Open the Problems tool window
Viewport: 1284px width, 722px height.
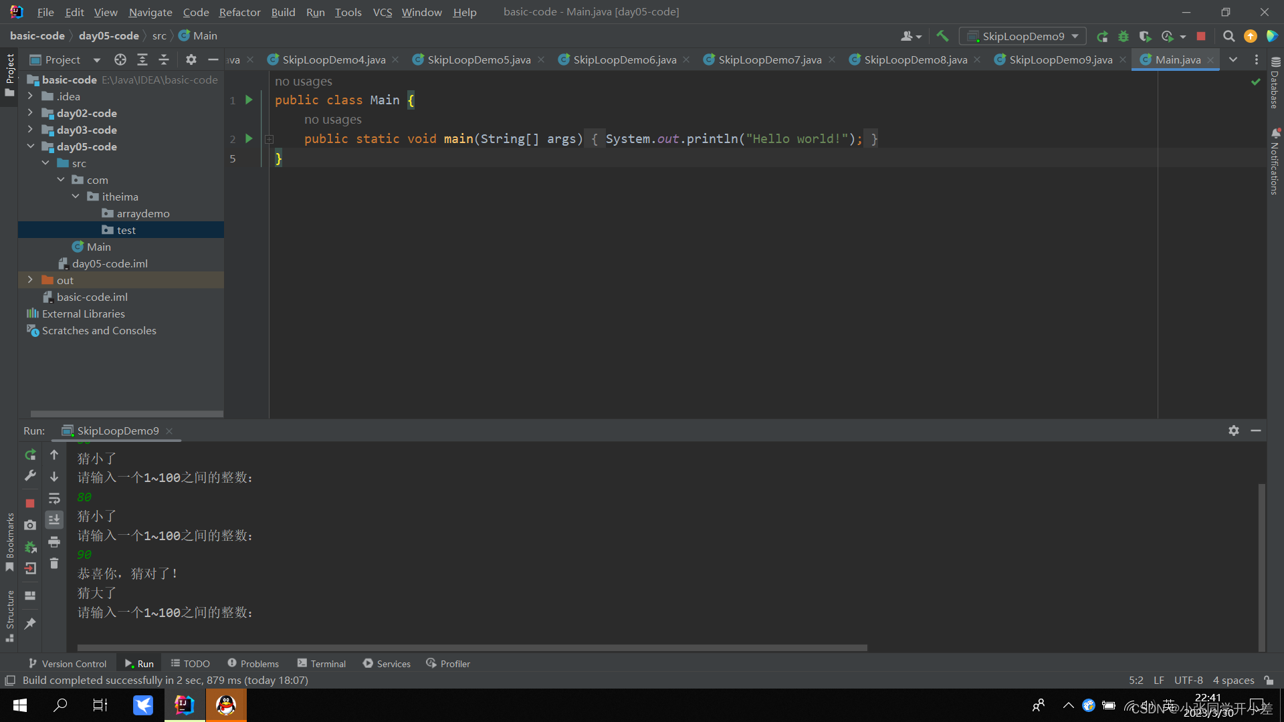[253, 663]
